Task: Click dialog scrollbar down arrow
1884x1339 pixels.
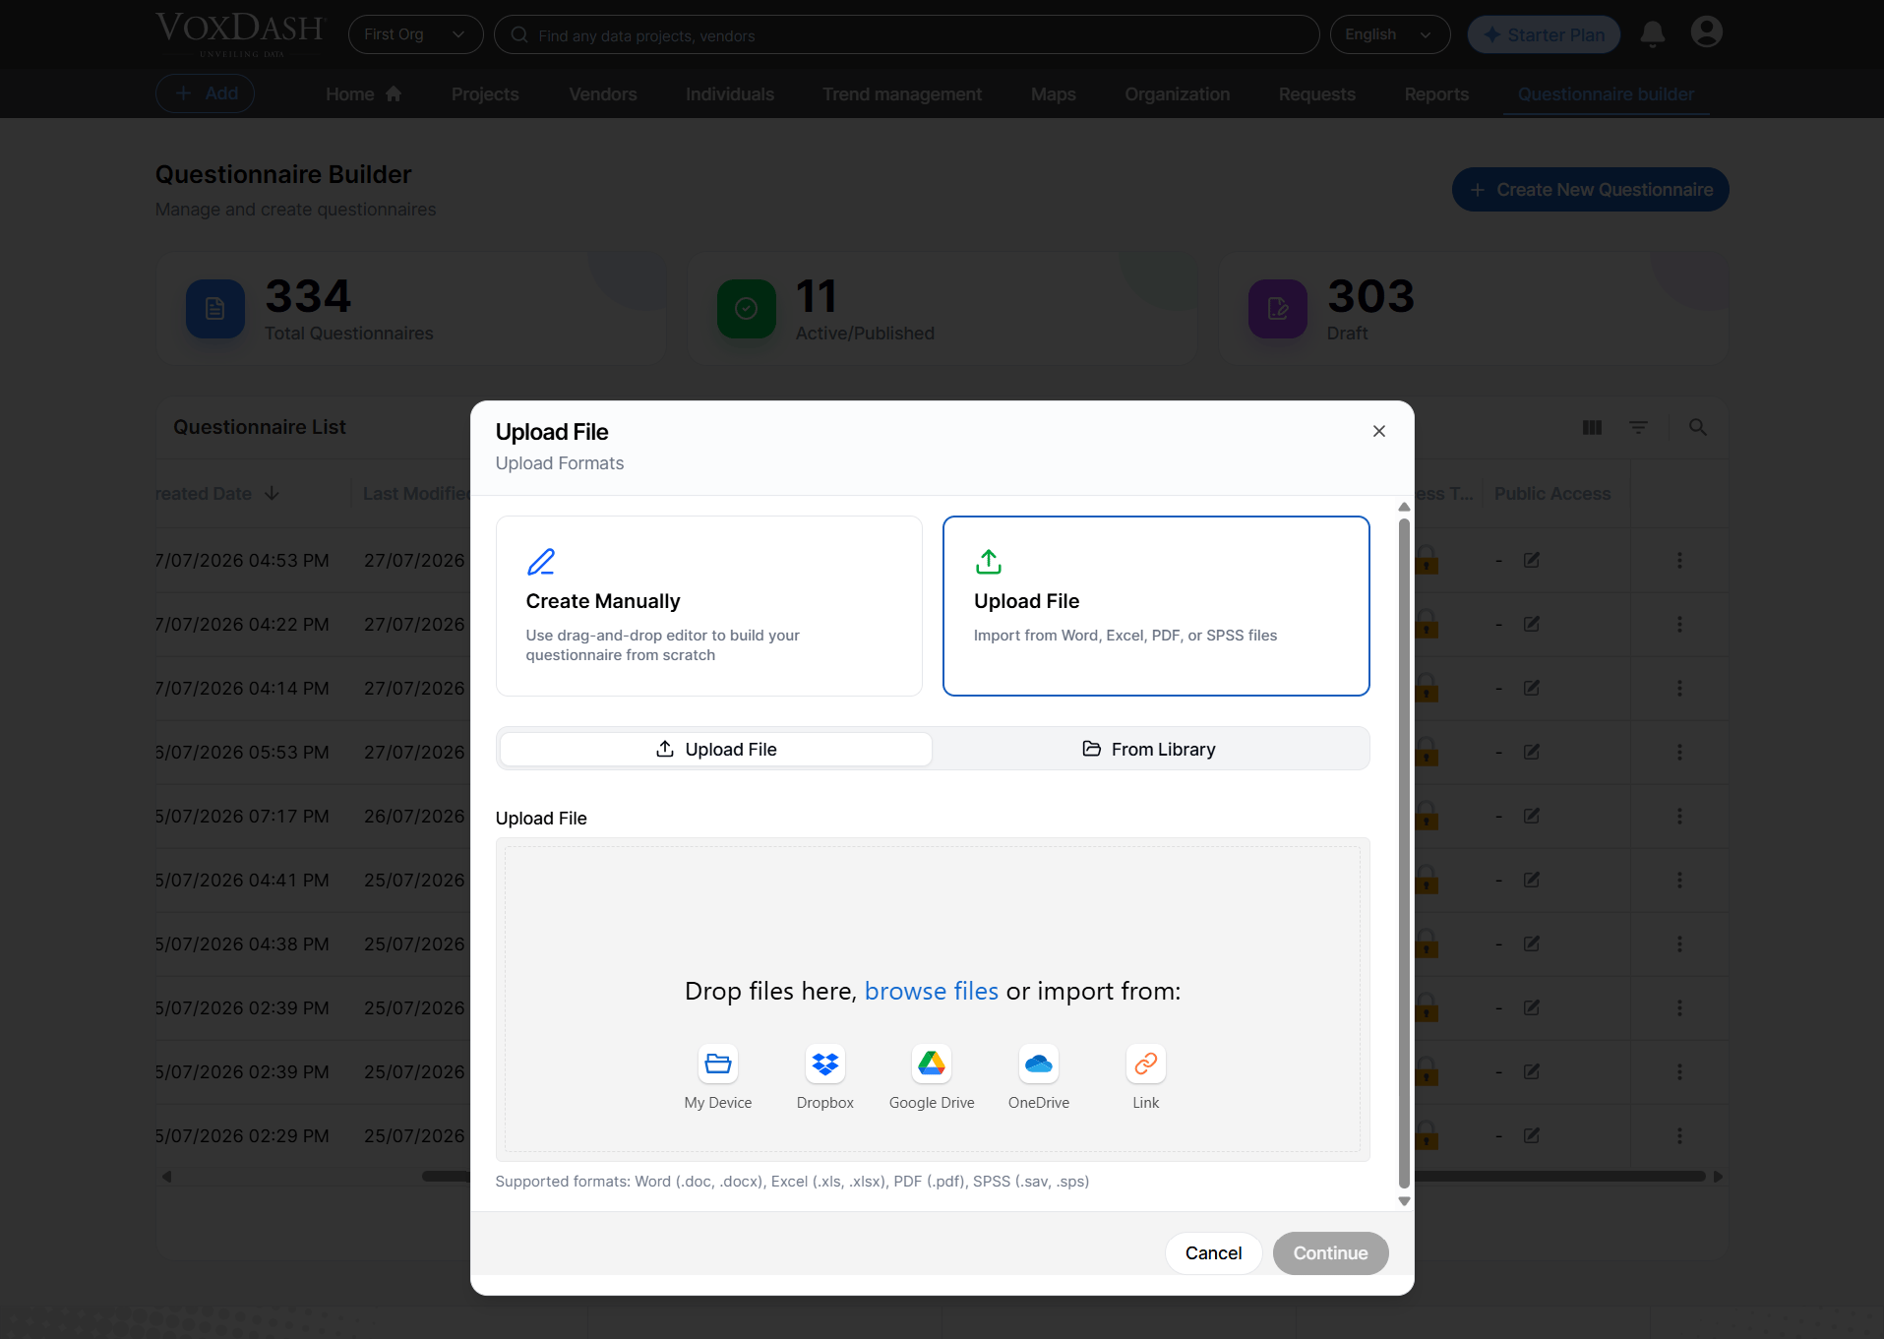Action: pyautogui.click(x=1404, y=1201)
